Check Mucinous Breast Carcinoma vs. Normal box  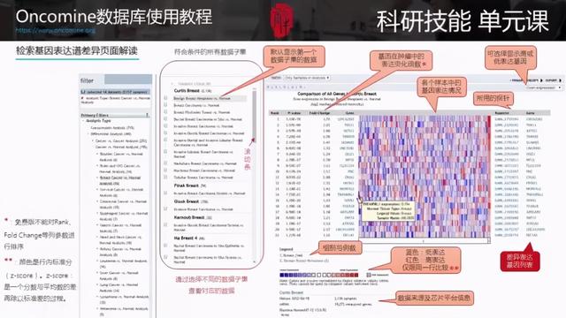coord(165,170)
